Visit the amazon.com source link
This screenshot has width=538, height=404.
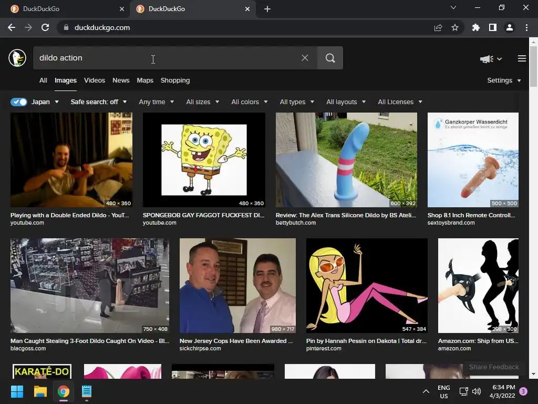454,348
